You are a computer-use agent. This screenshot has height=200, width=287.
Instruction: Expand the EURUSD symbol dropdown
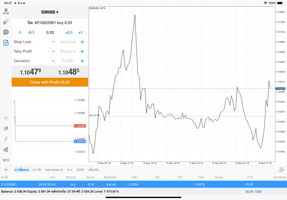pos(50,12)
